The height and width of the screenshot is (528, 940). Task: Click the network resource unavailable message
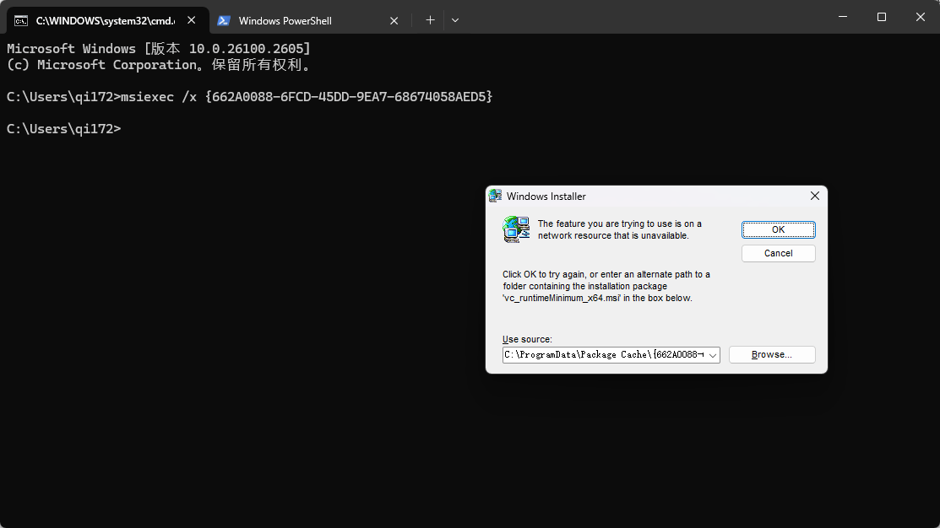point(619,229)
